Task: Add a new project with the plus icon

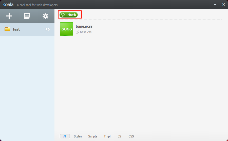Action: tap(9, 16)
